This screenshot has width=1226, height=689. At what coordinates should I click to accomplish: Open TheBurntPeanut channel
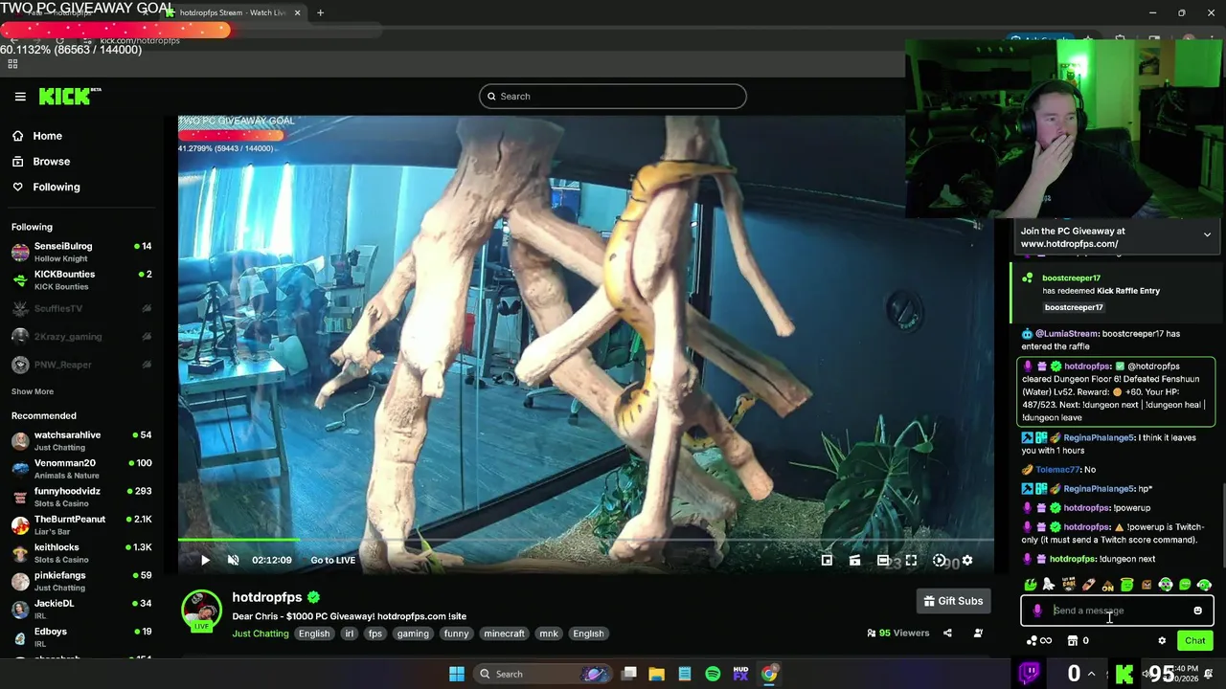pos(81,524)
